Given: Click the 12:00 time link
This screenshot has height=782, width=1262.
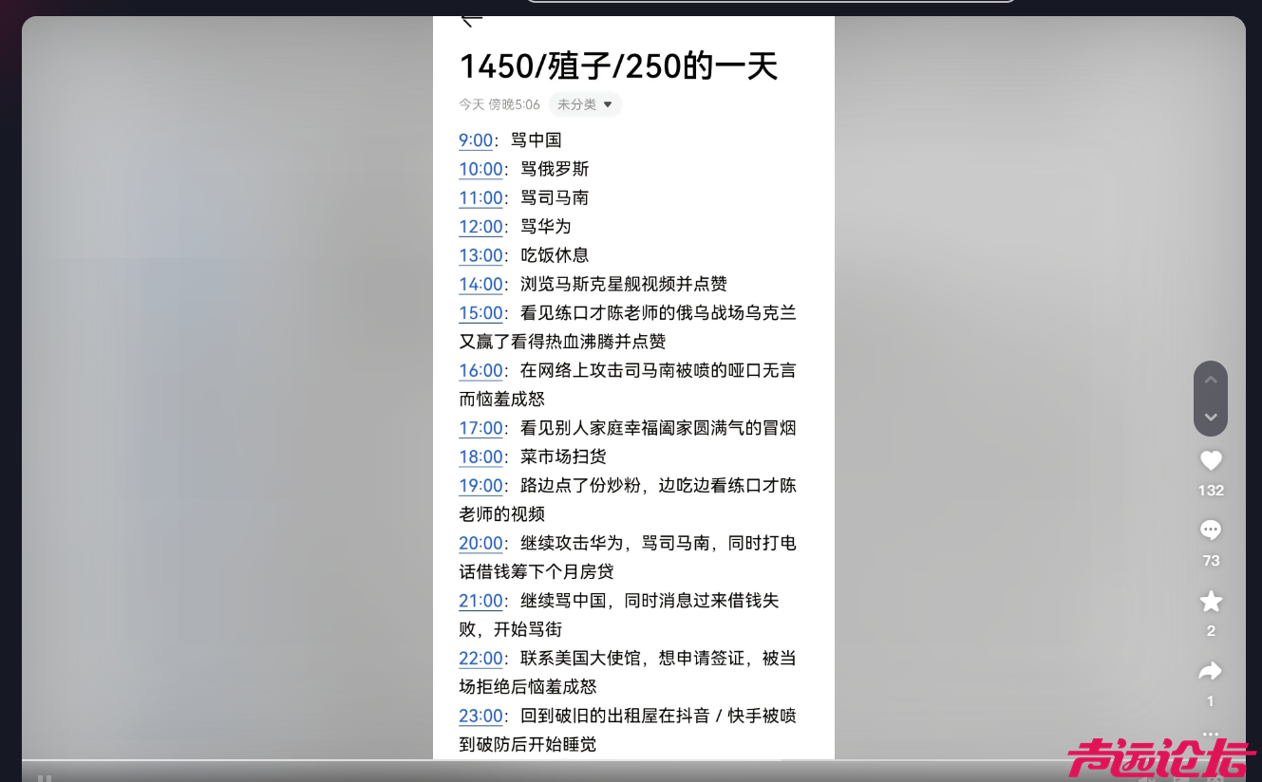Looking at the screenshot, I should click(x=480, y=227).
